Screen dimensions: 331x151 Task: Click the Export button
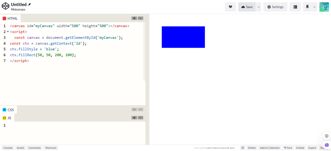(312, 148)
